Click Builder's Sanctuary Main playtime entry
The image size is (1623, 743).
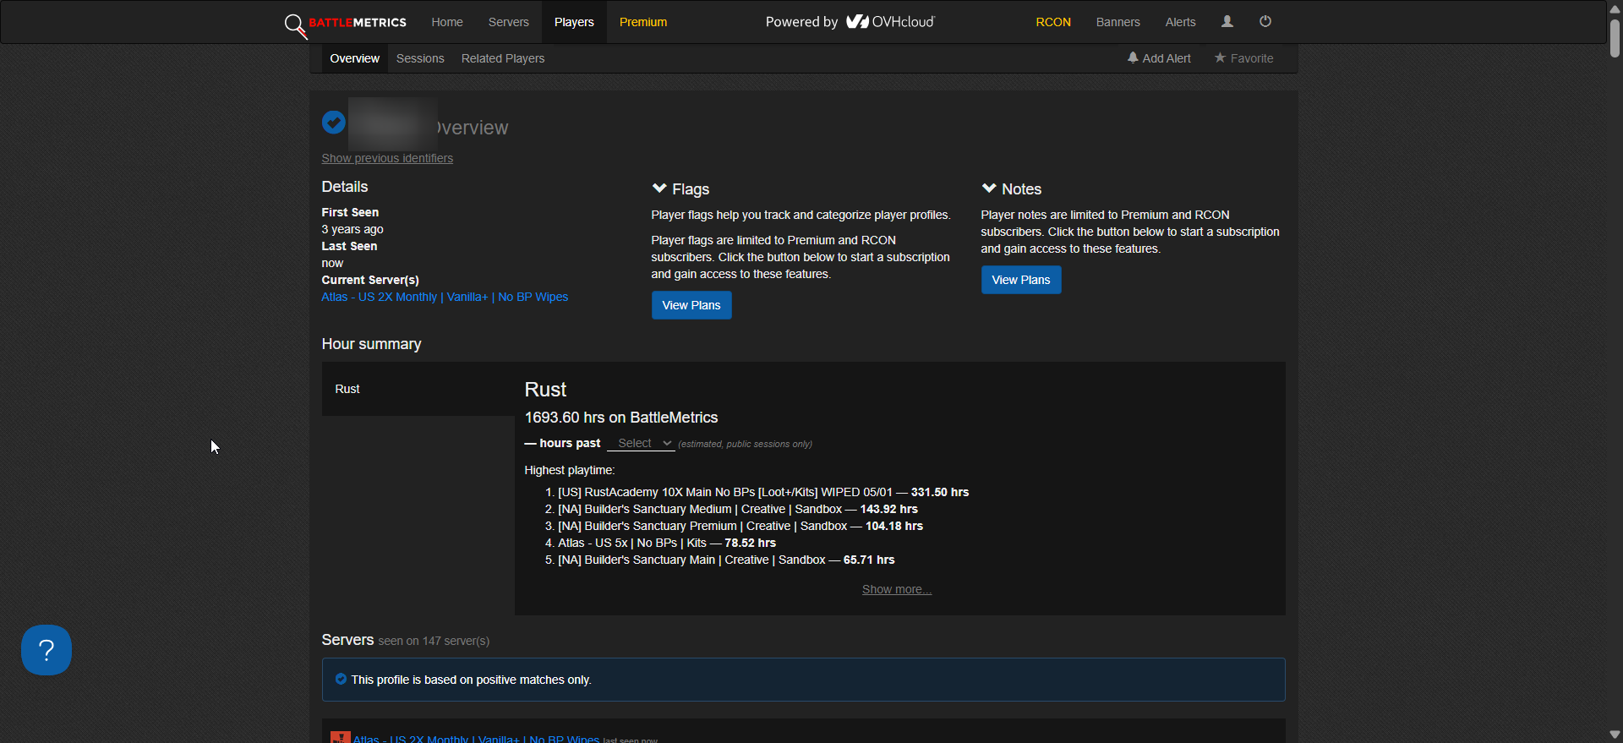pyautogui.click(x=726, y=560)
